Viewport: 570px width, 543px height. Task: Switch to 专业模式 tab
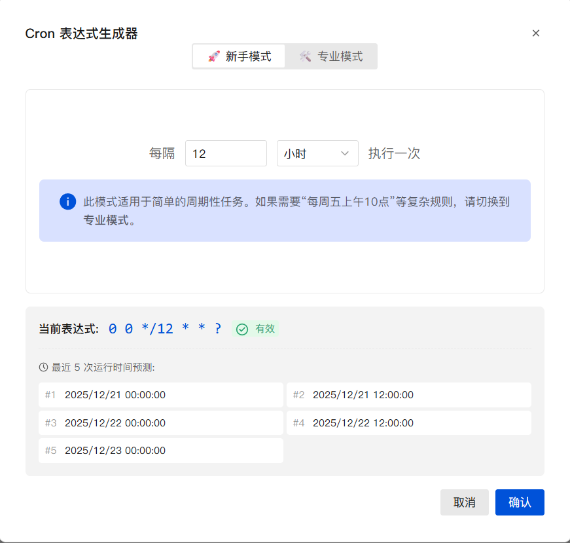(331, 56)
